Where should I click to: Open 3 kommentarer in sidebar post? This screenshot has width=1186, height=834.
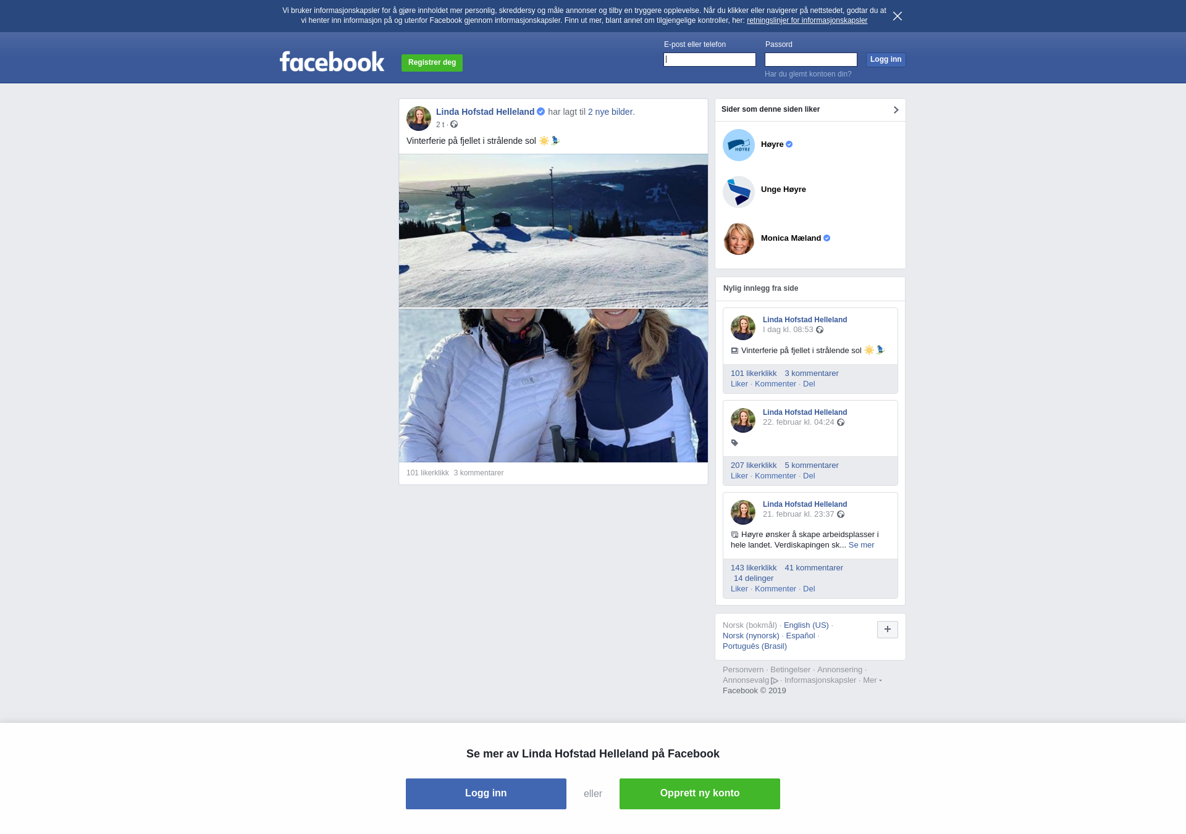[812, 373]
